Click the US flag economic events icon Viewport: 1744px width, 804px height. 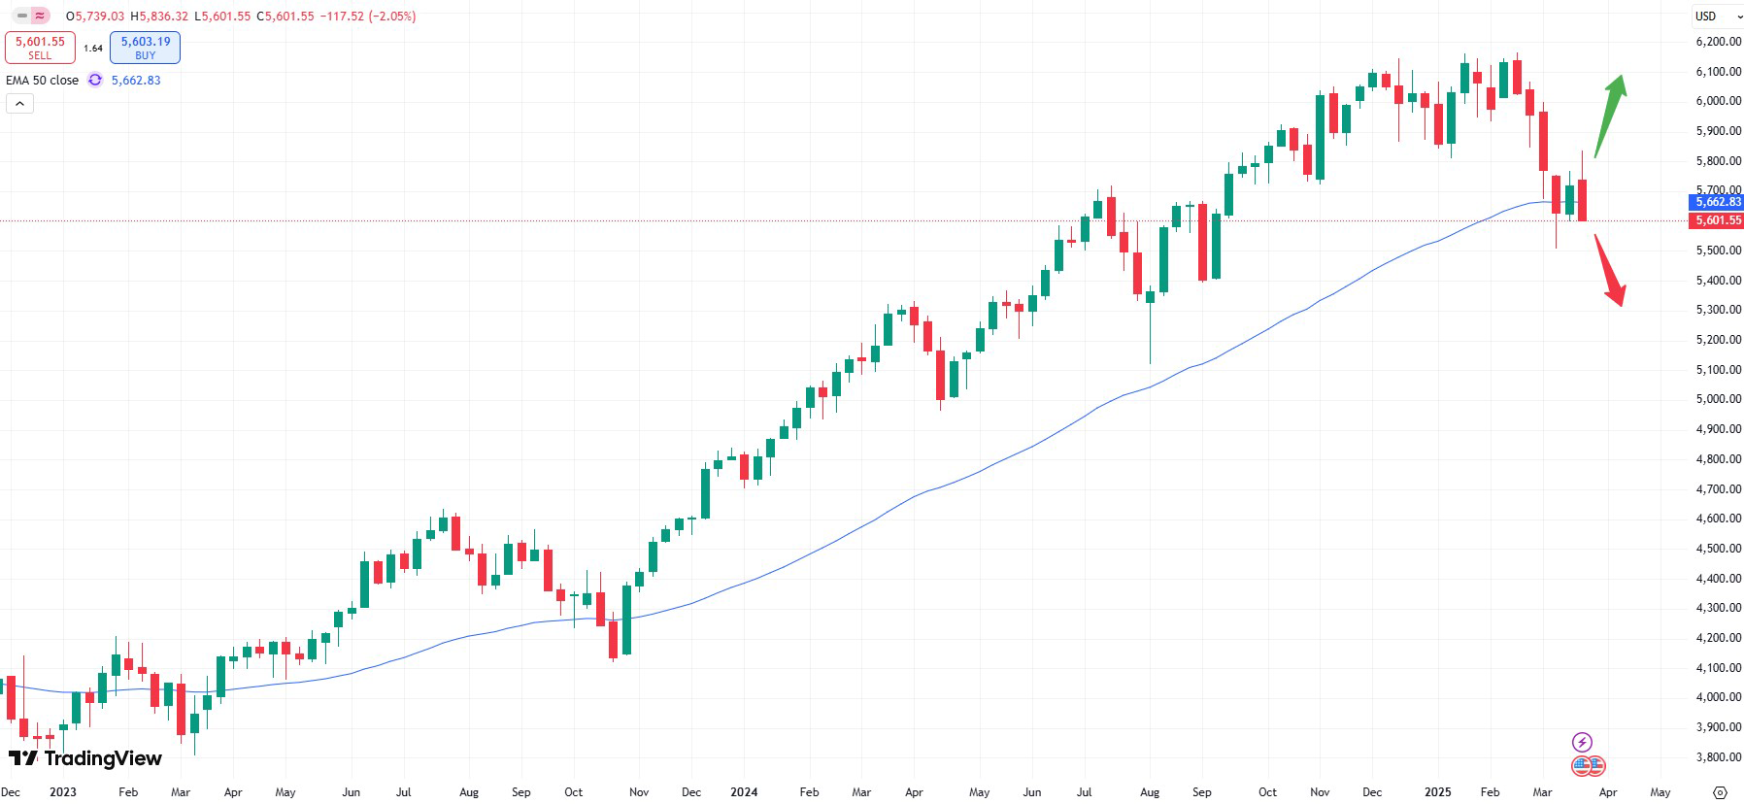1589,765
